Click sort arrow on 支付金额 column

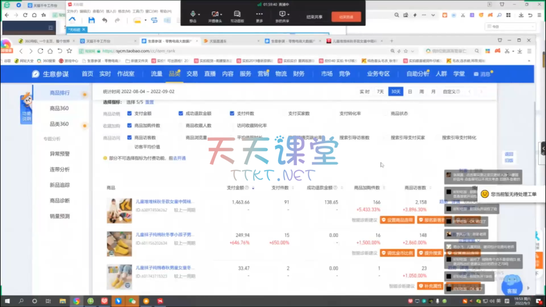(253, 188)
